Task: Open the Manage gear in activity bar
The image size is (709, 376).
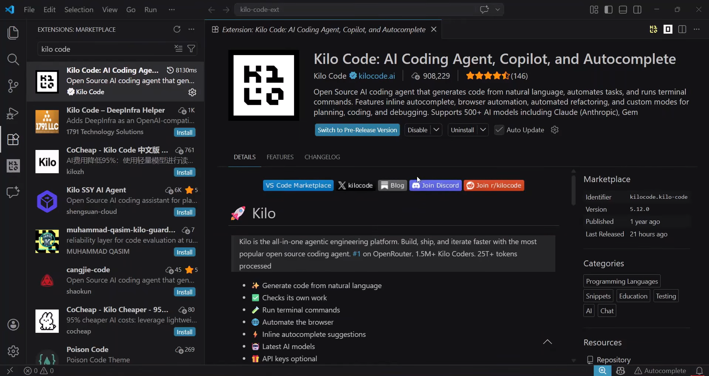Action: coord(13,351)
